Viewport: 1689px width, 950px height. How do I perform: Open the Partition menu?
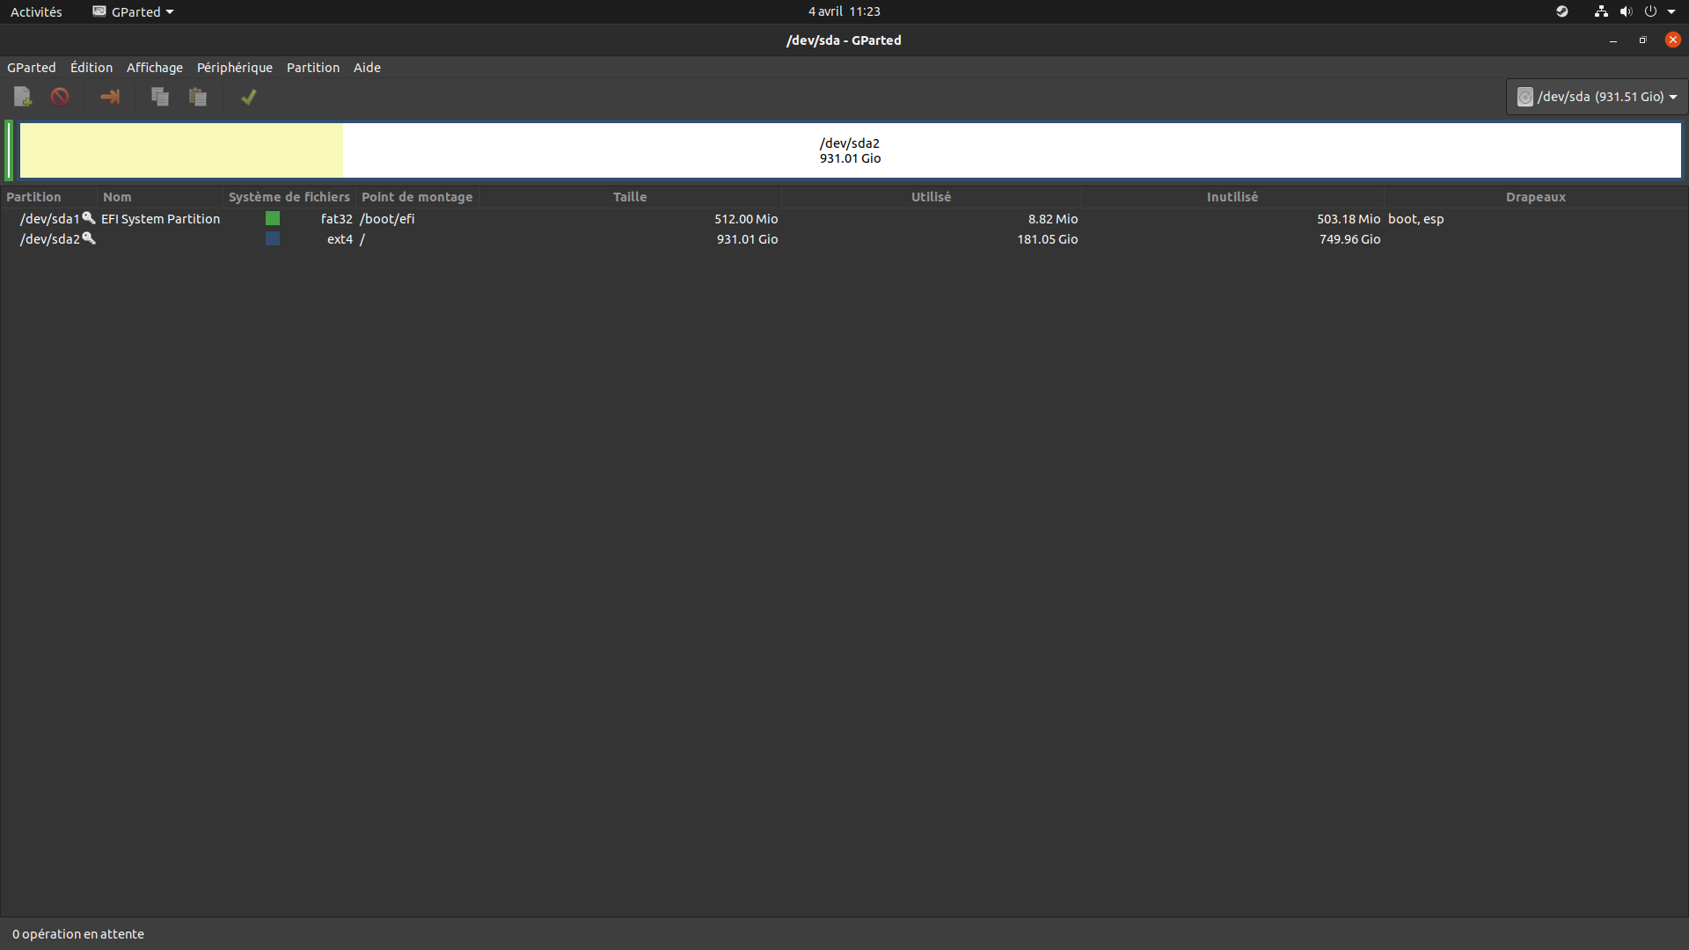313,68
